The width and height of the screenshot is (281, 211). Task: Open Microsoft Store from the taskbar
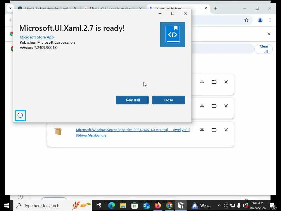point(134,206)
